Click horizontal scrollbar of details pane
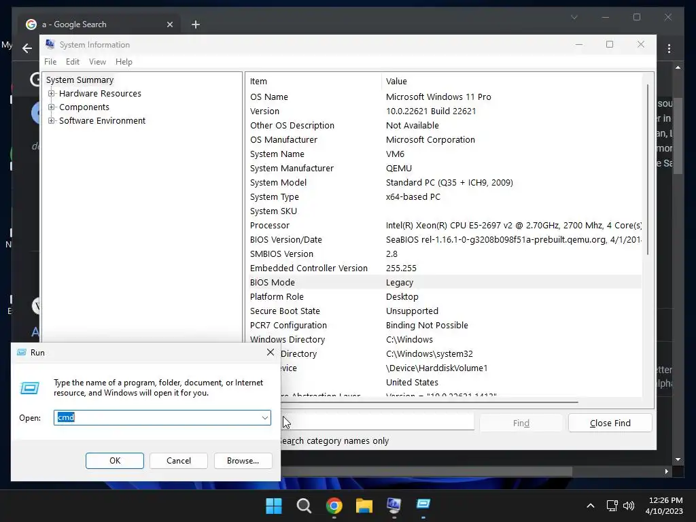The image size is (696, 522). (428, 402)
